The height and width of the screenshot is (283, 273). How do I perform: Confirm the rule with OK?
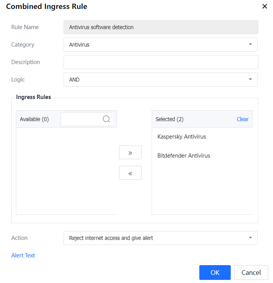(215, 273)
